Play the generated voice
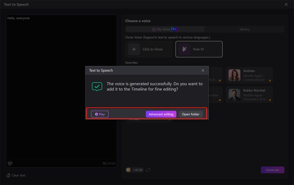 [100, 114]
